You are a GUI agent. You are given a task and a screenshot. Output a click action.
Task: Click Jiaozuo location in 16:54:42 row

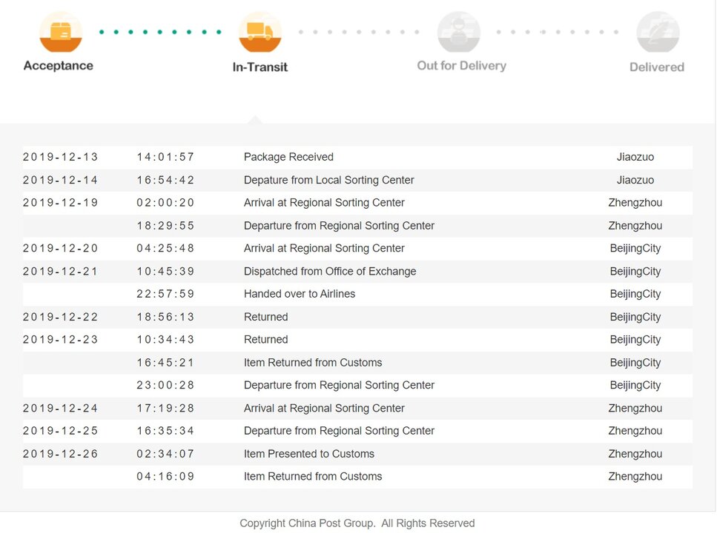635,180
